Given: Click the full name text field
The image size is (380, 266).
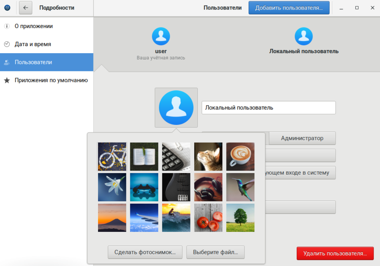Looking at the screenshot, I should point(268,108).
